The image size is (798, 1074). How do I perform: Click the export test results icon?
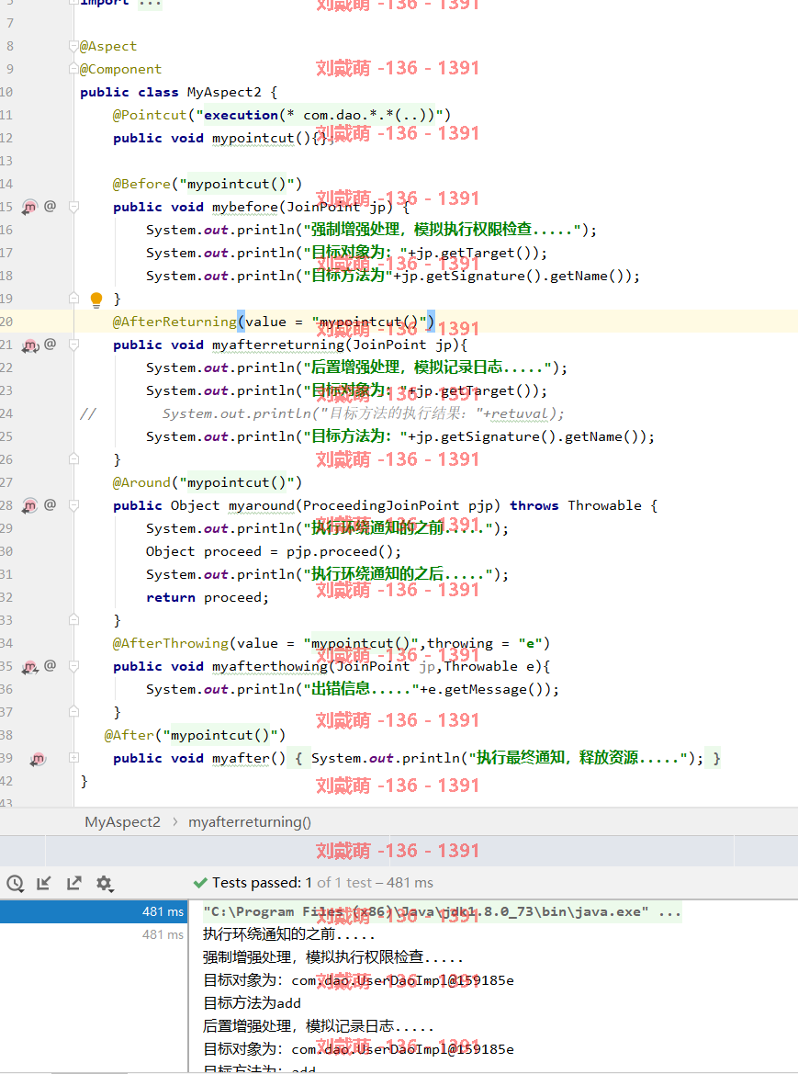[x=73, y=884]
